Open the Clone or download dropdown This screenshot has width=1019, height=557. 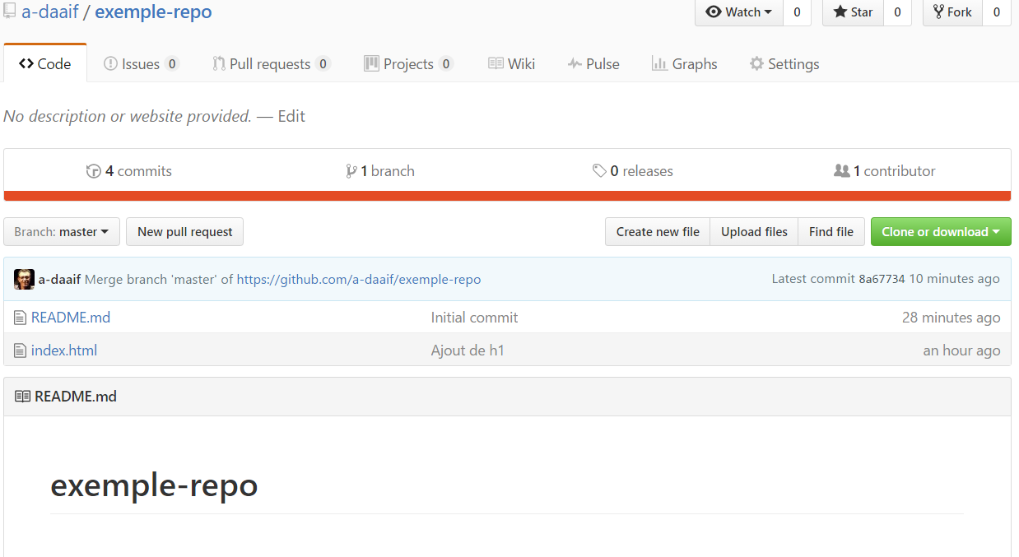tap(940, 232)
